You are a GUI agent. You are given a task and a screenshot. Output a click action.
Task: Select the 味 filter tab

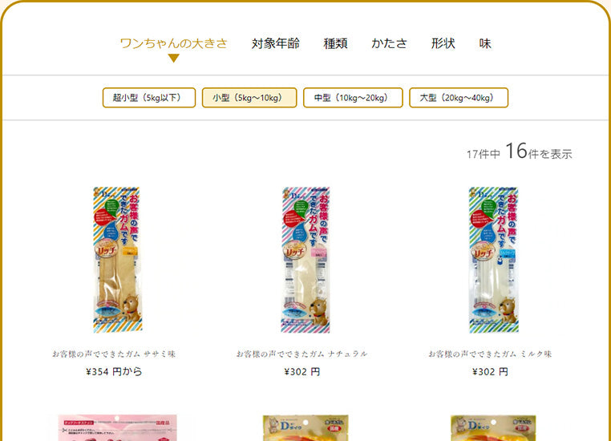click(485, 43)
